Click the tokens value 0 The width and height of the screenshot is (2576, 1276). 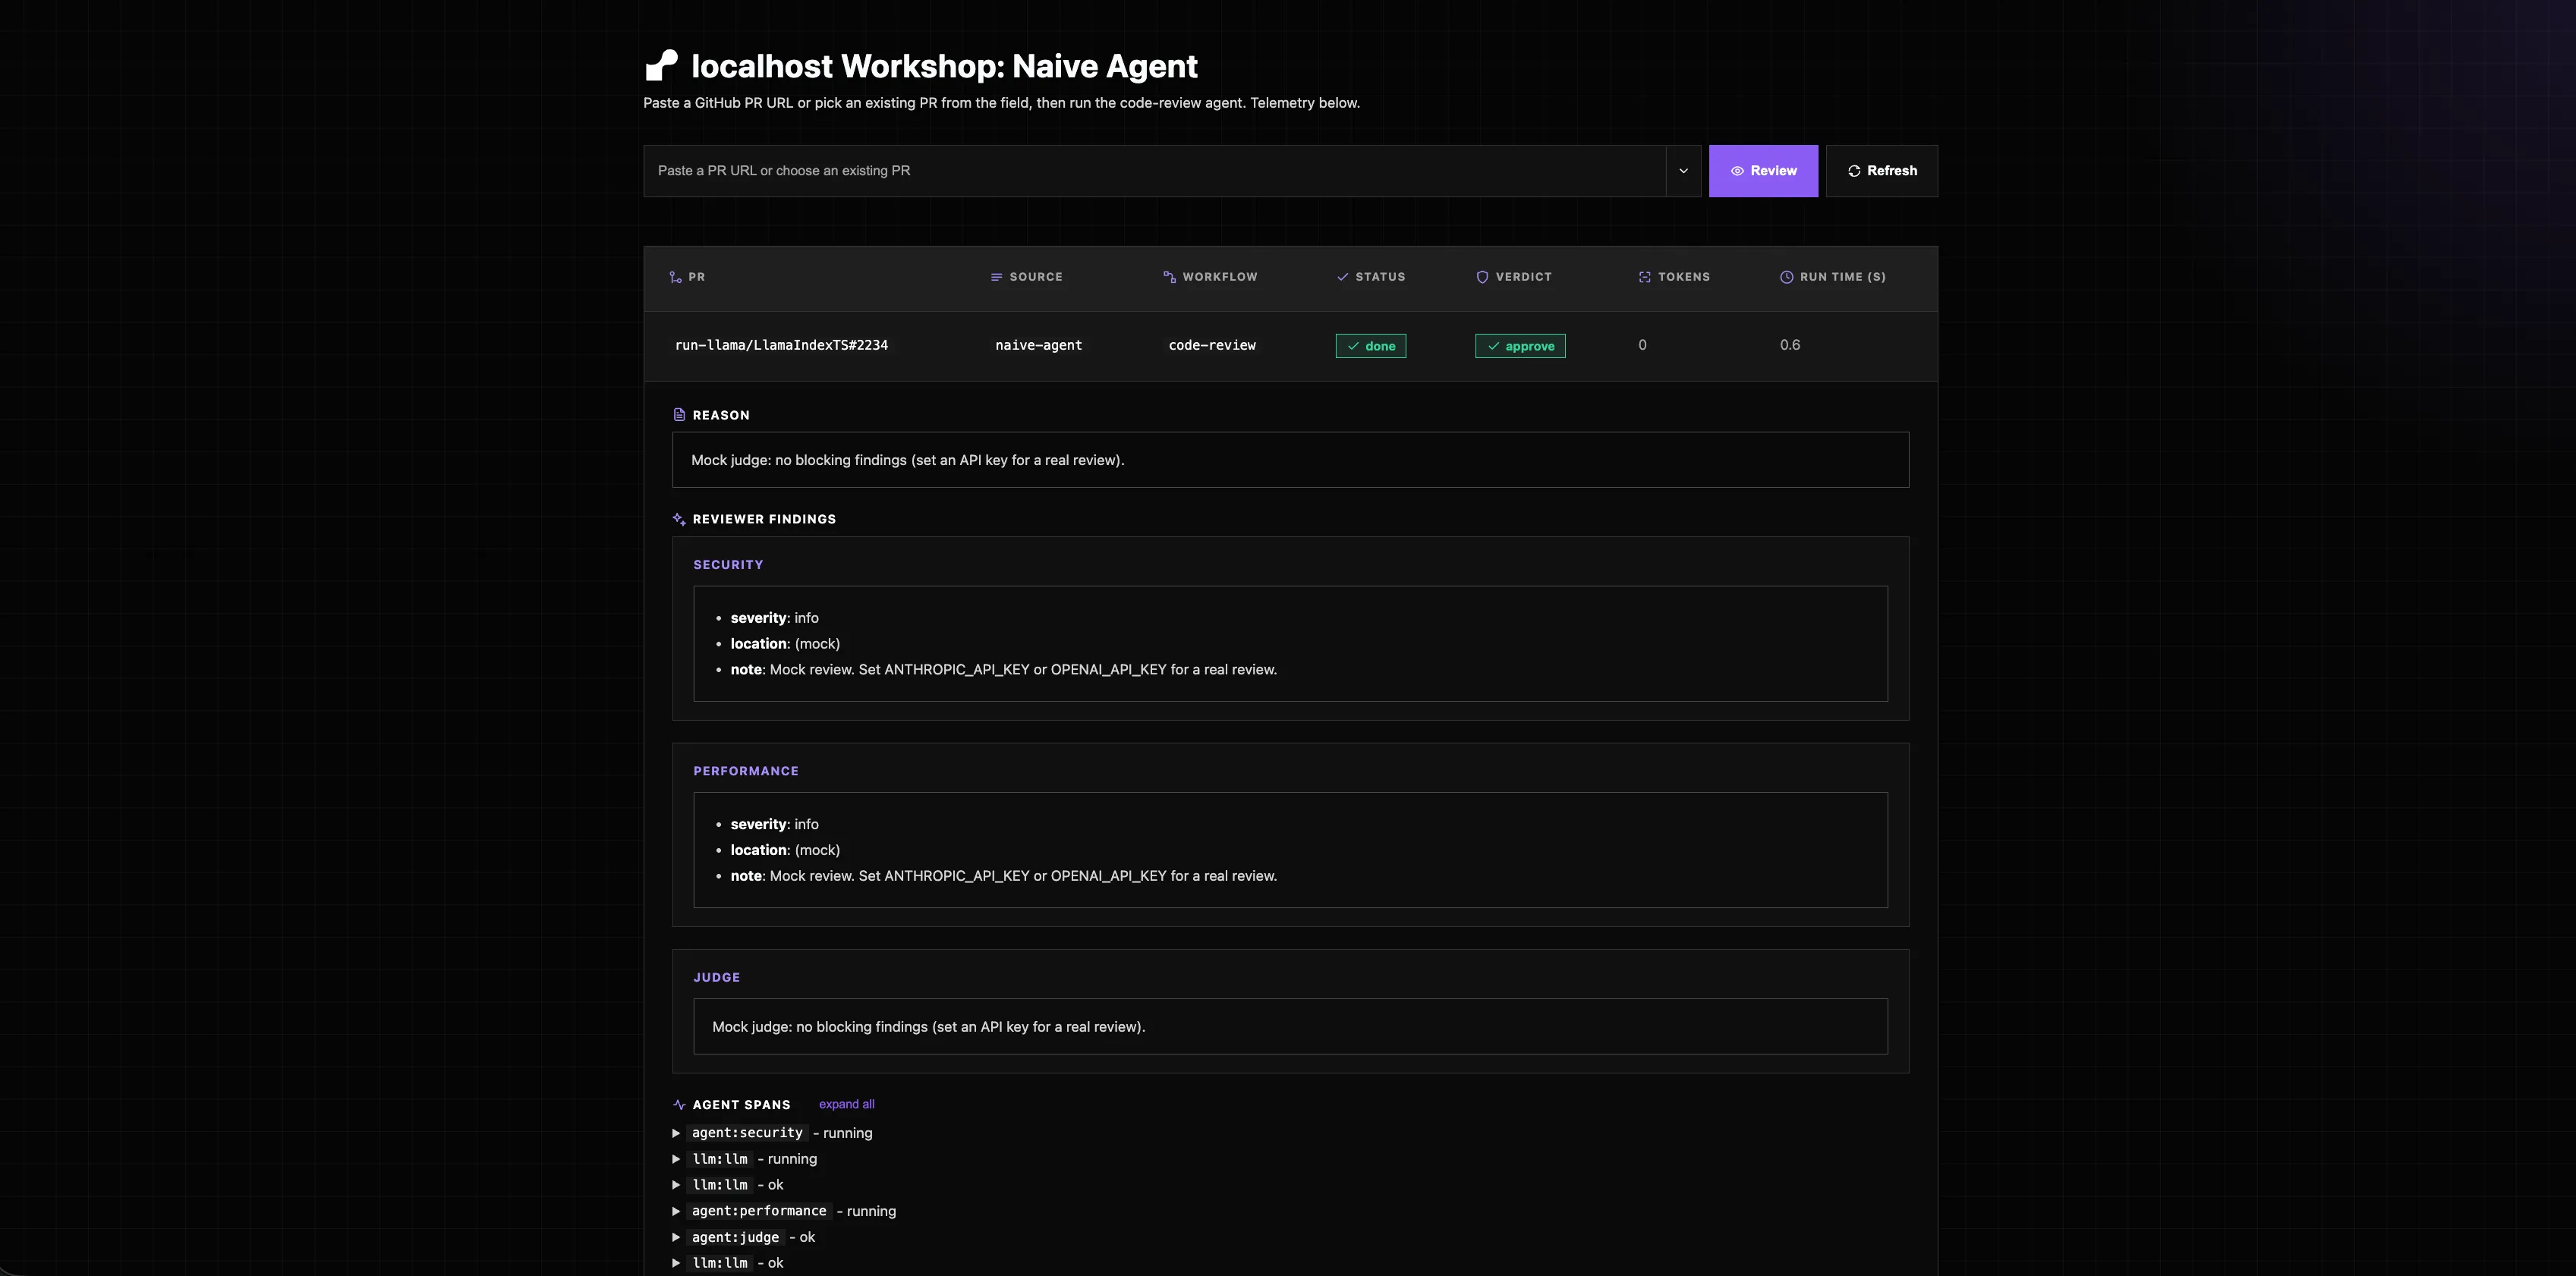tap(1642, 344)
